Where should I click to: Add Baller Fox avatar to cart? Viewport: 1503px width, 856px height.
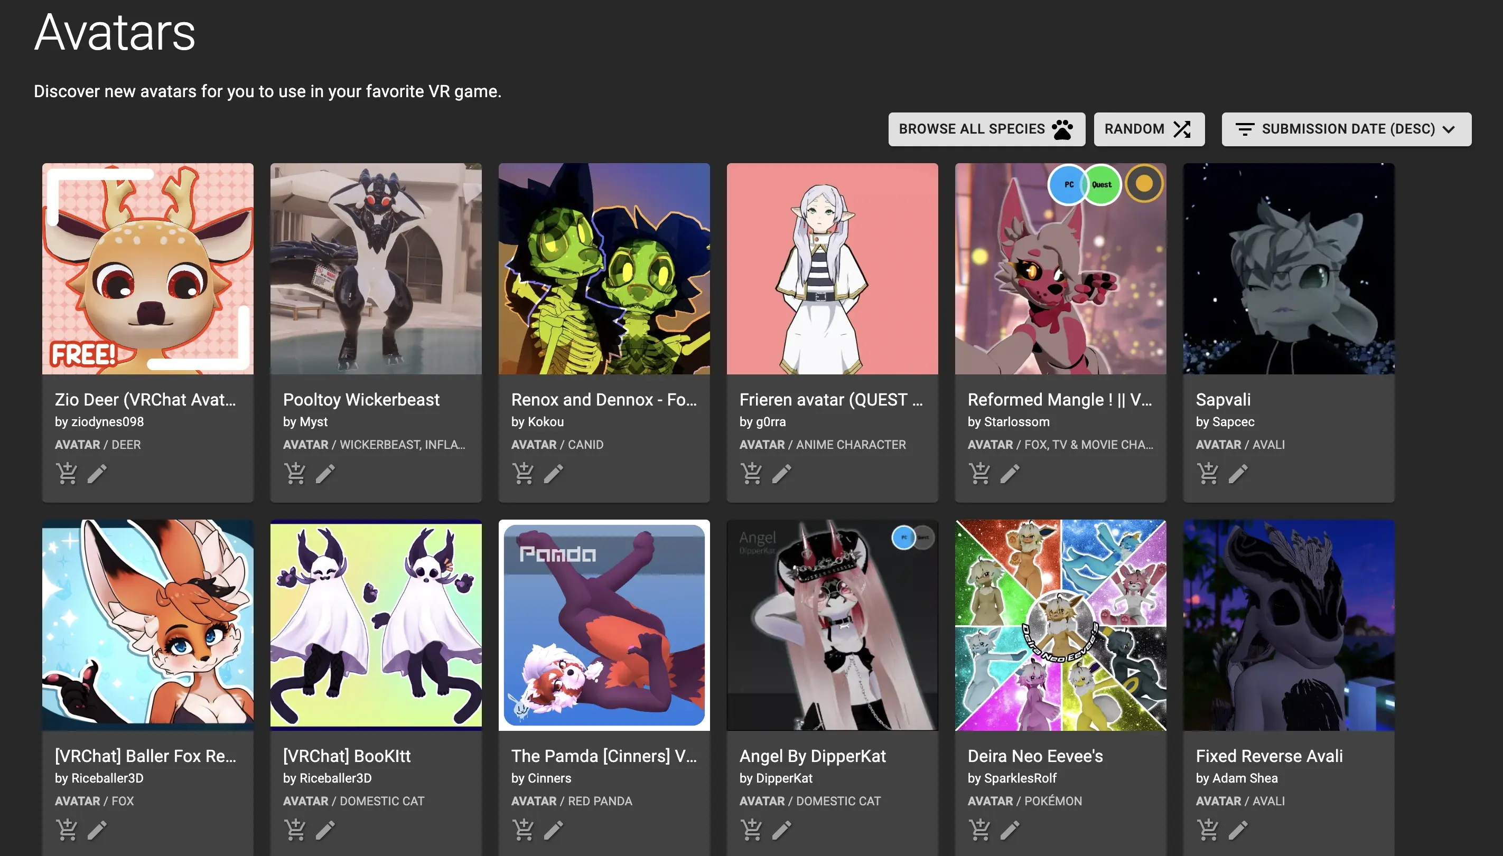click(x=67, y=830)
